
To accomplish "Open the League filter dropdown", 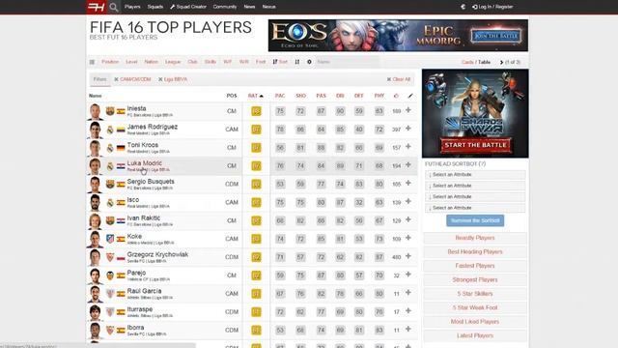I will click(x=173, y=62).
